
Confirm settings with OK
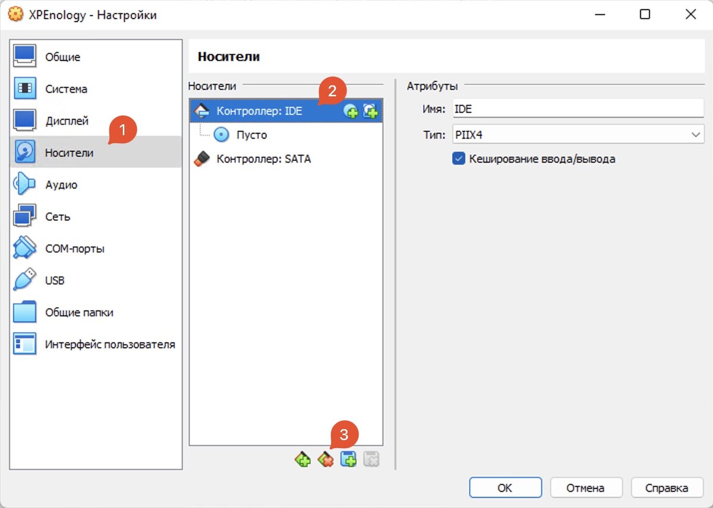tap(505, 488)
